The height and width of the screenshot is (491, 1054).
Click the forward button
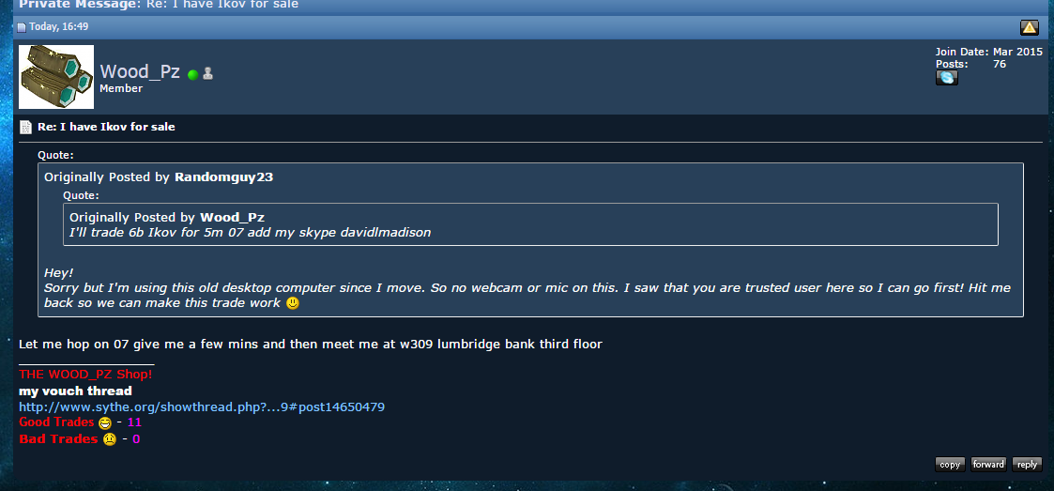pos(989,464)
